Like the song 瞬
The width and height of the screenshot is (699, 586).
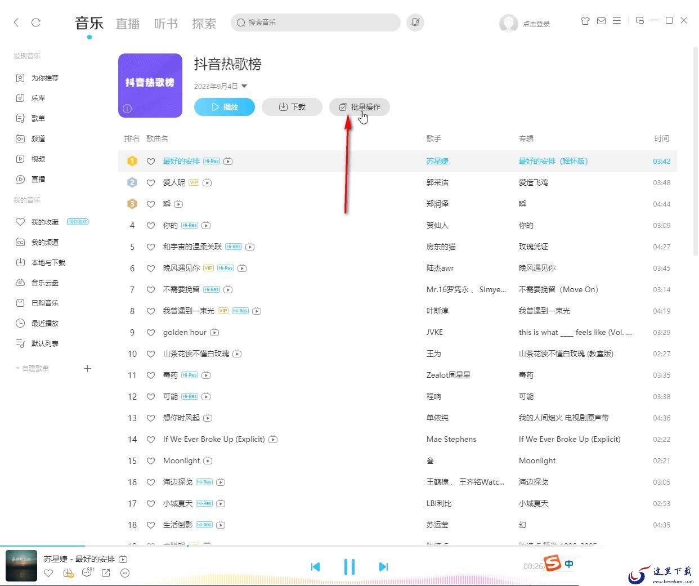(x=151, y=204)
